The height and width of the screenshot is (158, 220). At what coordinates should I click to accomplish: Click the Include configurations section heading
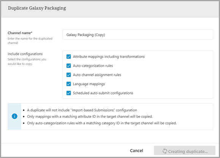[x=25, y=54]
